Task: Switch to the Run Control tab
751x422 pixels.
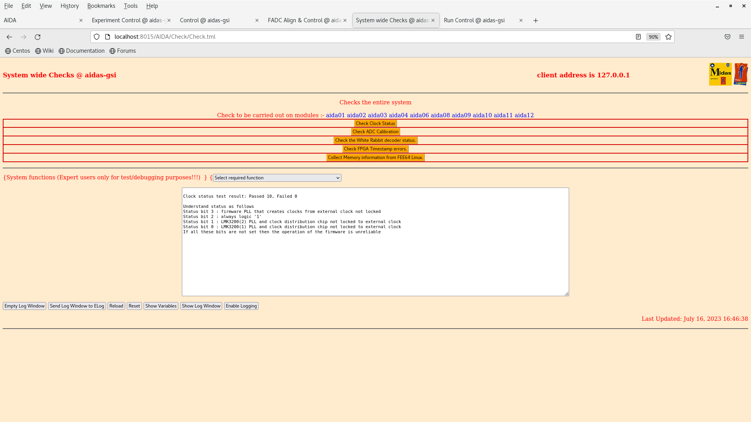Action: coord(474,20)
